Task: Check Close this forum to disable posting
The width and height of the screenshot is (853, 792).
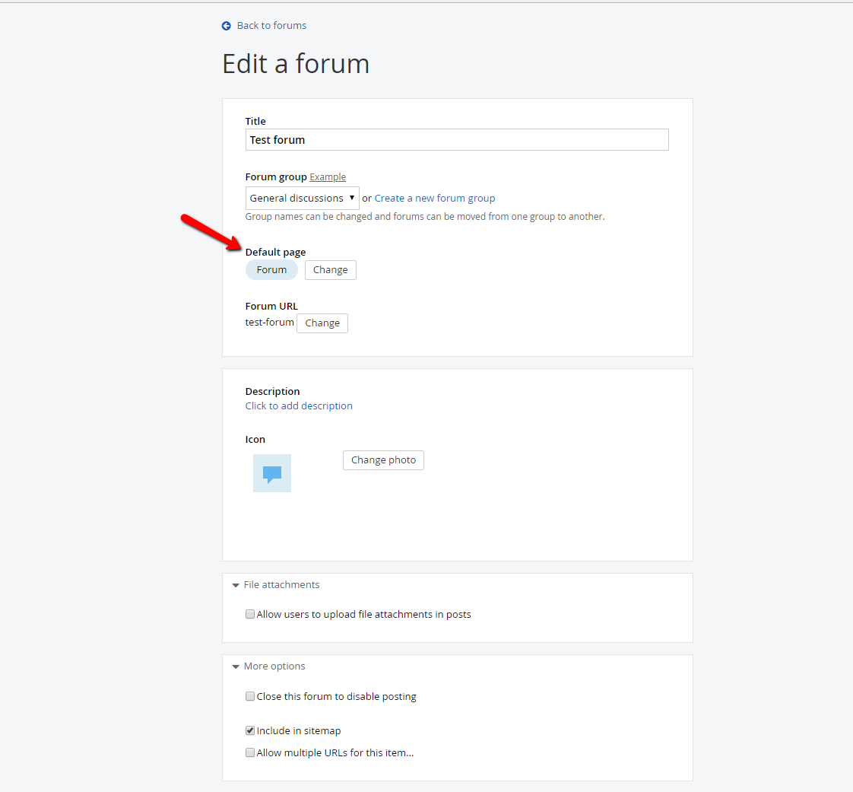Action: click(x=249, y=696)
